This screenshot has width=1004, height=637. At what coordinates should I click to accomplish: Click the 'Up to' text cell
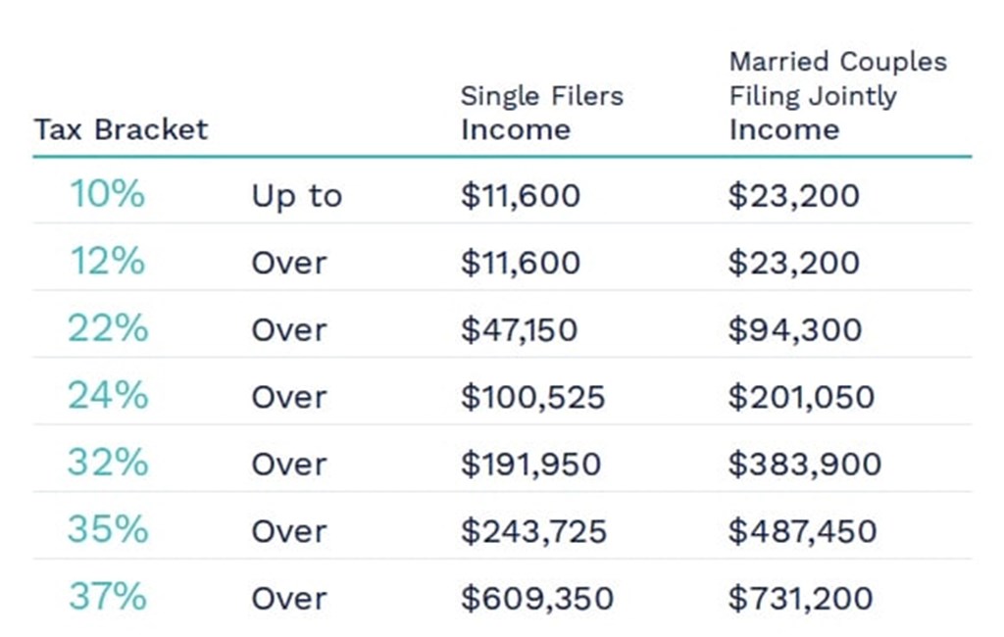(x=296, y=196)
